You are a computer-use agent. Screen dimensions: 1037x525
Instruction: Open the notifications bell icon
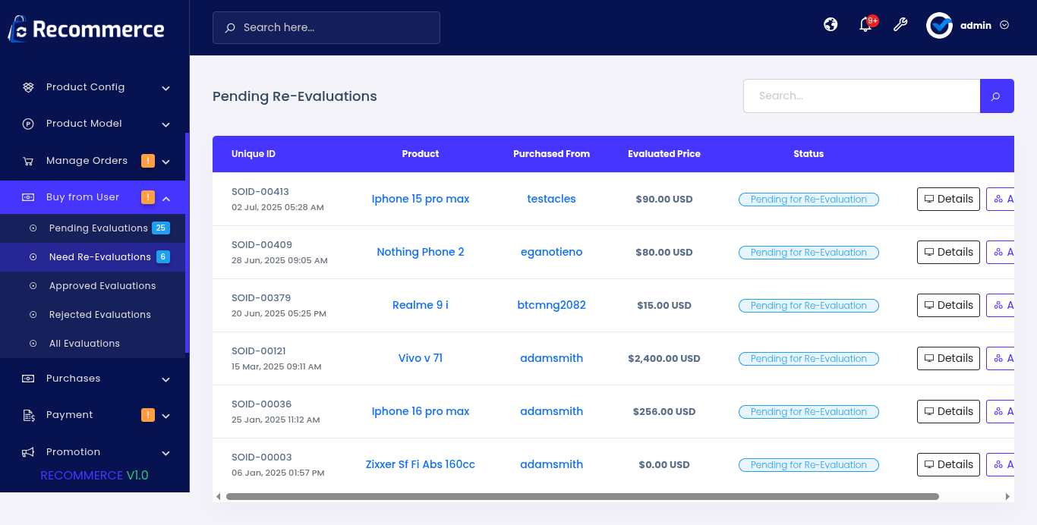[865, 25]
